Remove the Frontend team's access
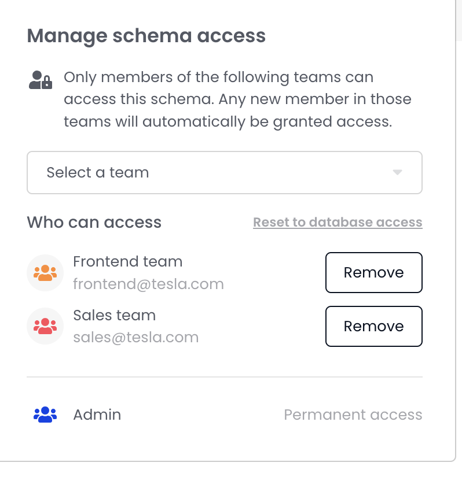462x481 pixels. click(x=373, y=273)
